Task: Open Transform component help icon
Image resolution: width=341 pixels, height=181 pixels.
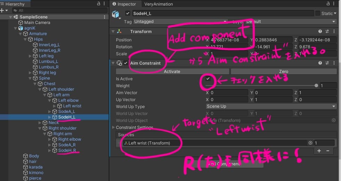Action: pyautogui.click(x=320, y=31)
